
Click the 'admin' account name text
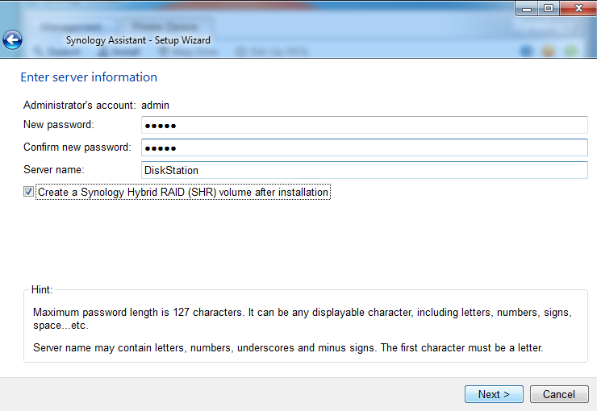(155, 106)
